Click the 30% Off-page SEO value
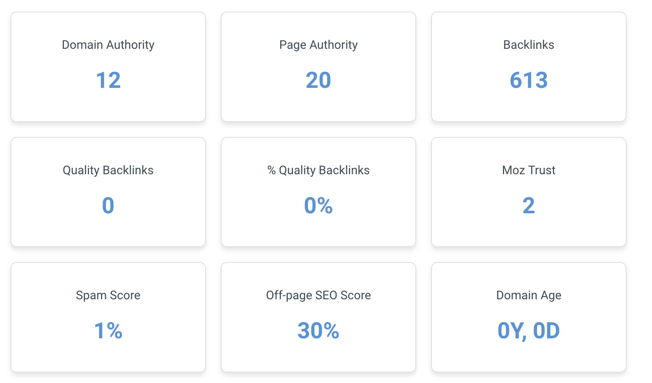The height and width of the screenshot is (383, 652). [x=318, y=331]
